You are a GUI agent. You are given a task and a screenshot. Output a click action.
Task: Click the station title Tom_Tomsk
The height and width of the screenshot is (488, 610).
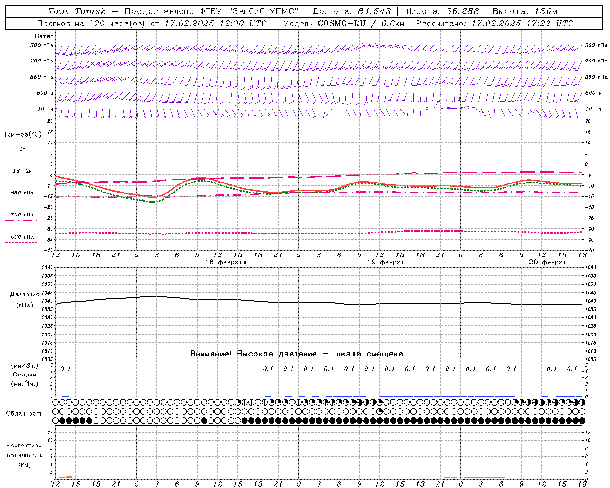click(77, 11)
